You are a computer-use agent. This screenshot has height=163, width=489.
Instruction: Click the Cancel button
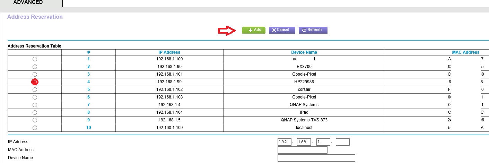pyautogui.click(x=282, y=30)
